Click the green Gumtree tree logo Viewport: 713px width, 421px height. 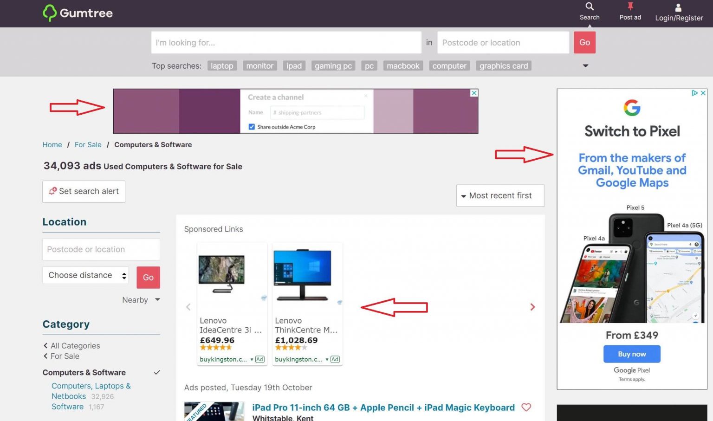pos(50,13)
